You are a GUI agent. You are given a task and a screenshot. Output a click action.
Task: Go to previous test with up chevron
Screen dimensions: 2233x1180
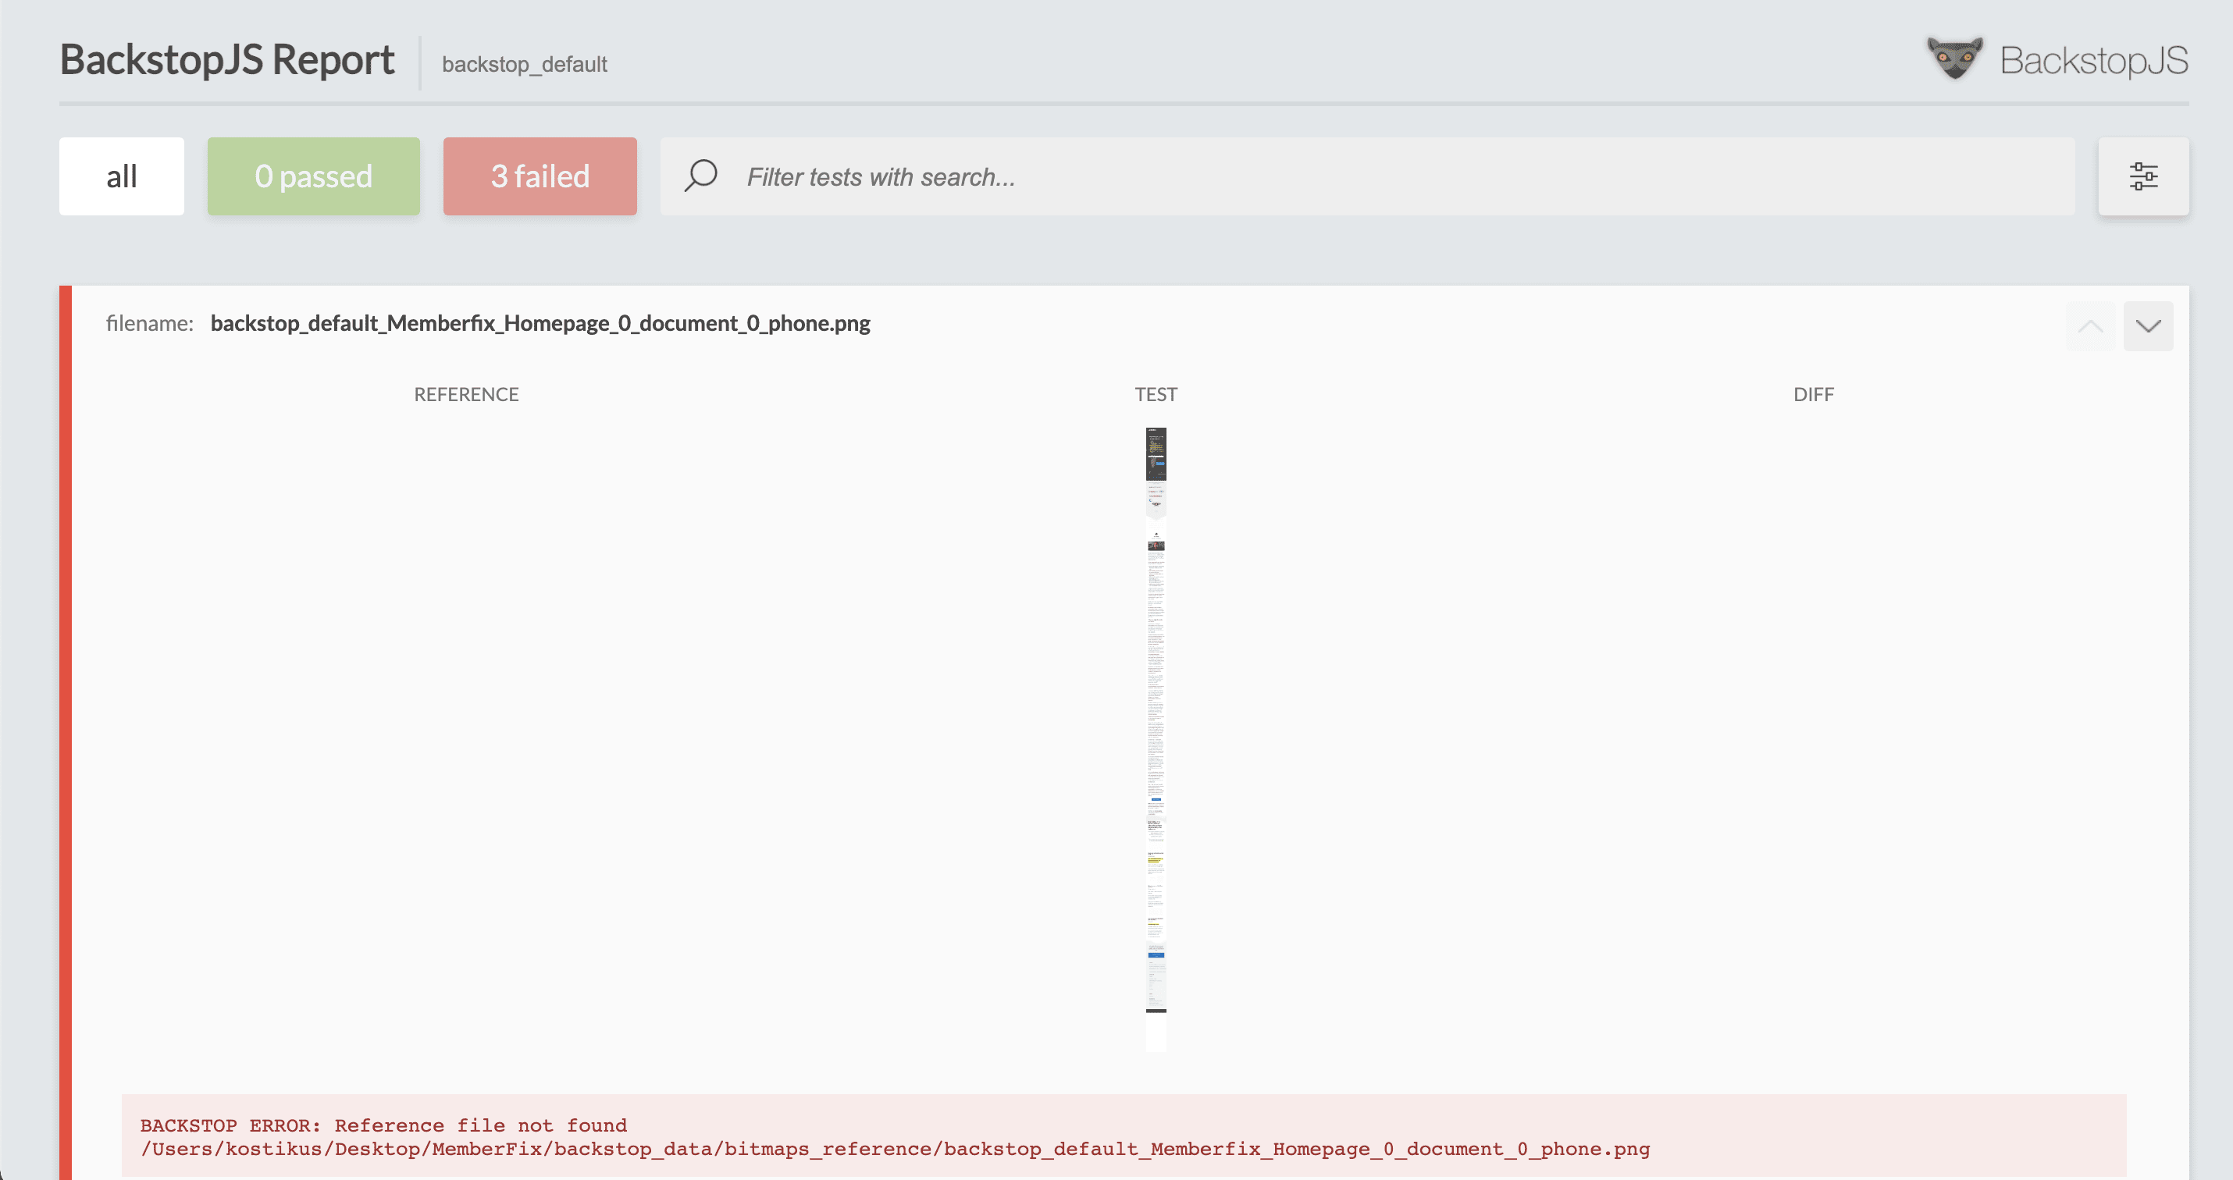point(2089,325)
